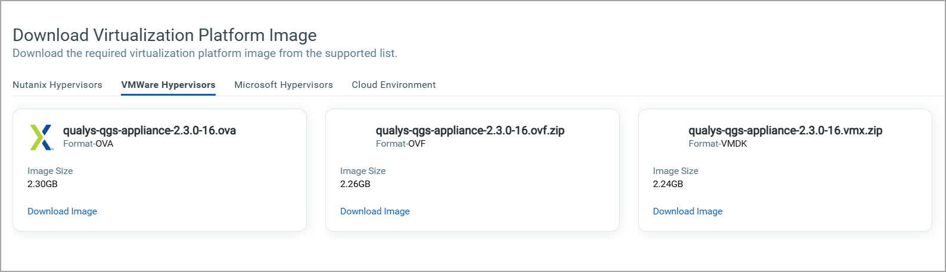Click the Download Virtualization Platform Image heading
The width and height of the screenshot is (946, 272).
tap(164, 35)
